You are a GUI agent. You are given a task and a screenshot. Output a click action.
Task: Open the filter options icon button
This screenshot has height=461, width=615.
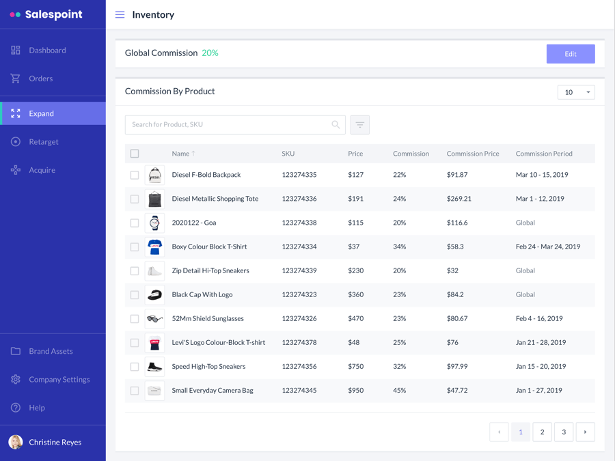click(x=359, y=125)
